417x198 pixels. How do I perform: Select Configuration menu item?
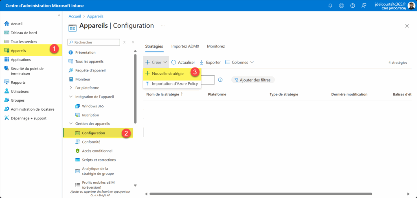(98, 133)
